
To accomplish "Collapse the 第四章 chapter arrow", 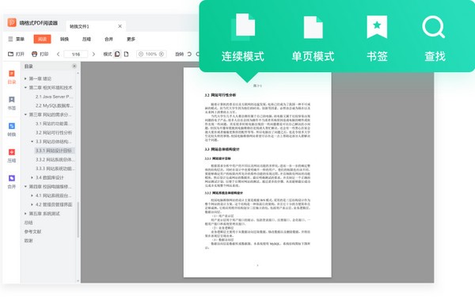I will click(26, 186).
